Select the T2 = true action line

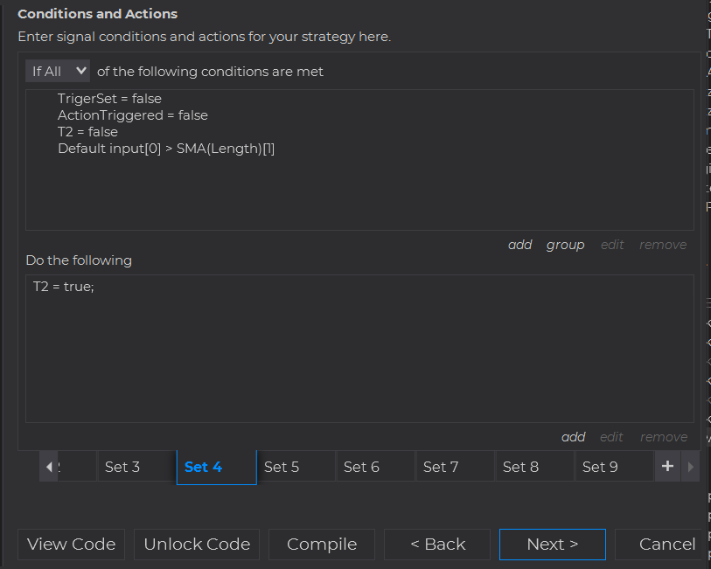coord(63,287)
